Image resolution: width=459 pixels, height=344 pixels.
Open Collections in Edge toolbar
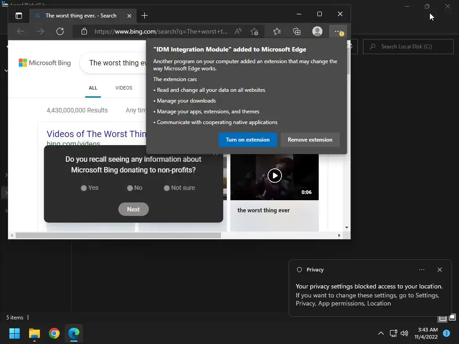pos(297,31)
